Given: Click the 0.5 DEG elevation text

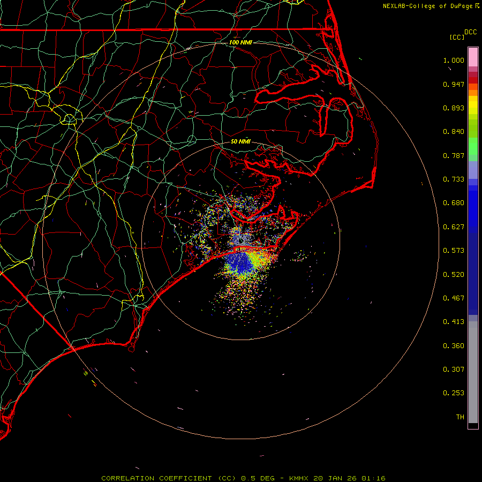Looking at the screenshot, I should tap(258, 478).
